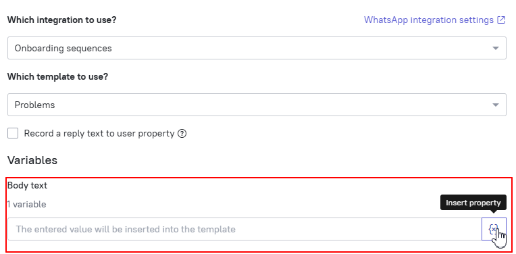Screen dimensions: 516x254
Task: Open the help question mark icon
Action: click(x=182, y=134)
